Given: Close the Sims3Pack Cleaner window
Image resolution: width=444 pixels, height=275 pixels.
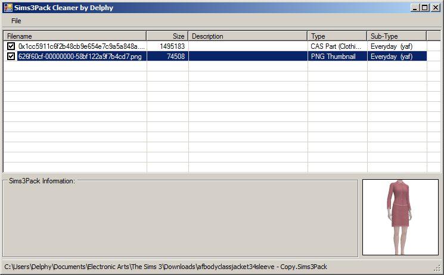Looking at the screenshot, I should coord(436,8).
